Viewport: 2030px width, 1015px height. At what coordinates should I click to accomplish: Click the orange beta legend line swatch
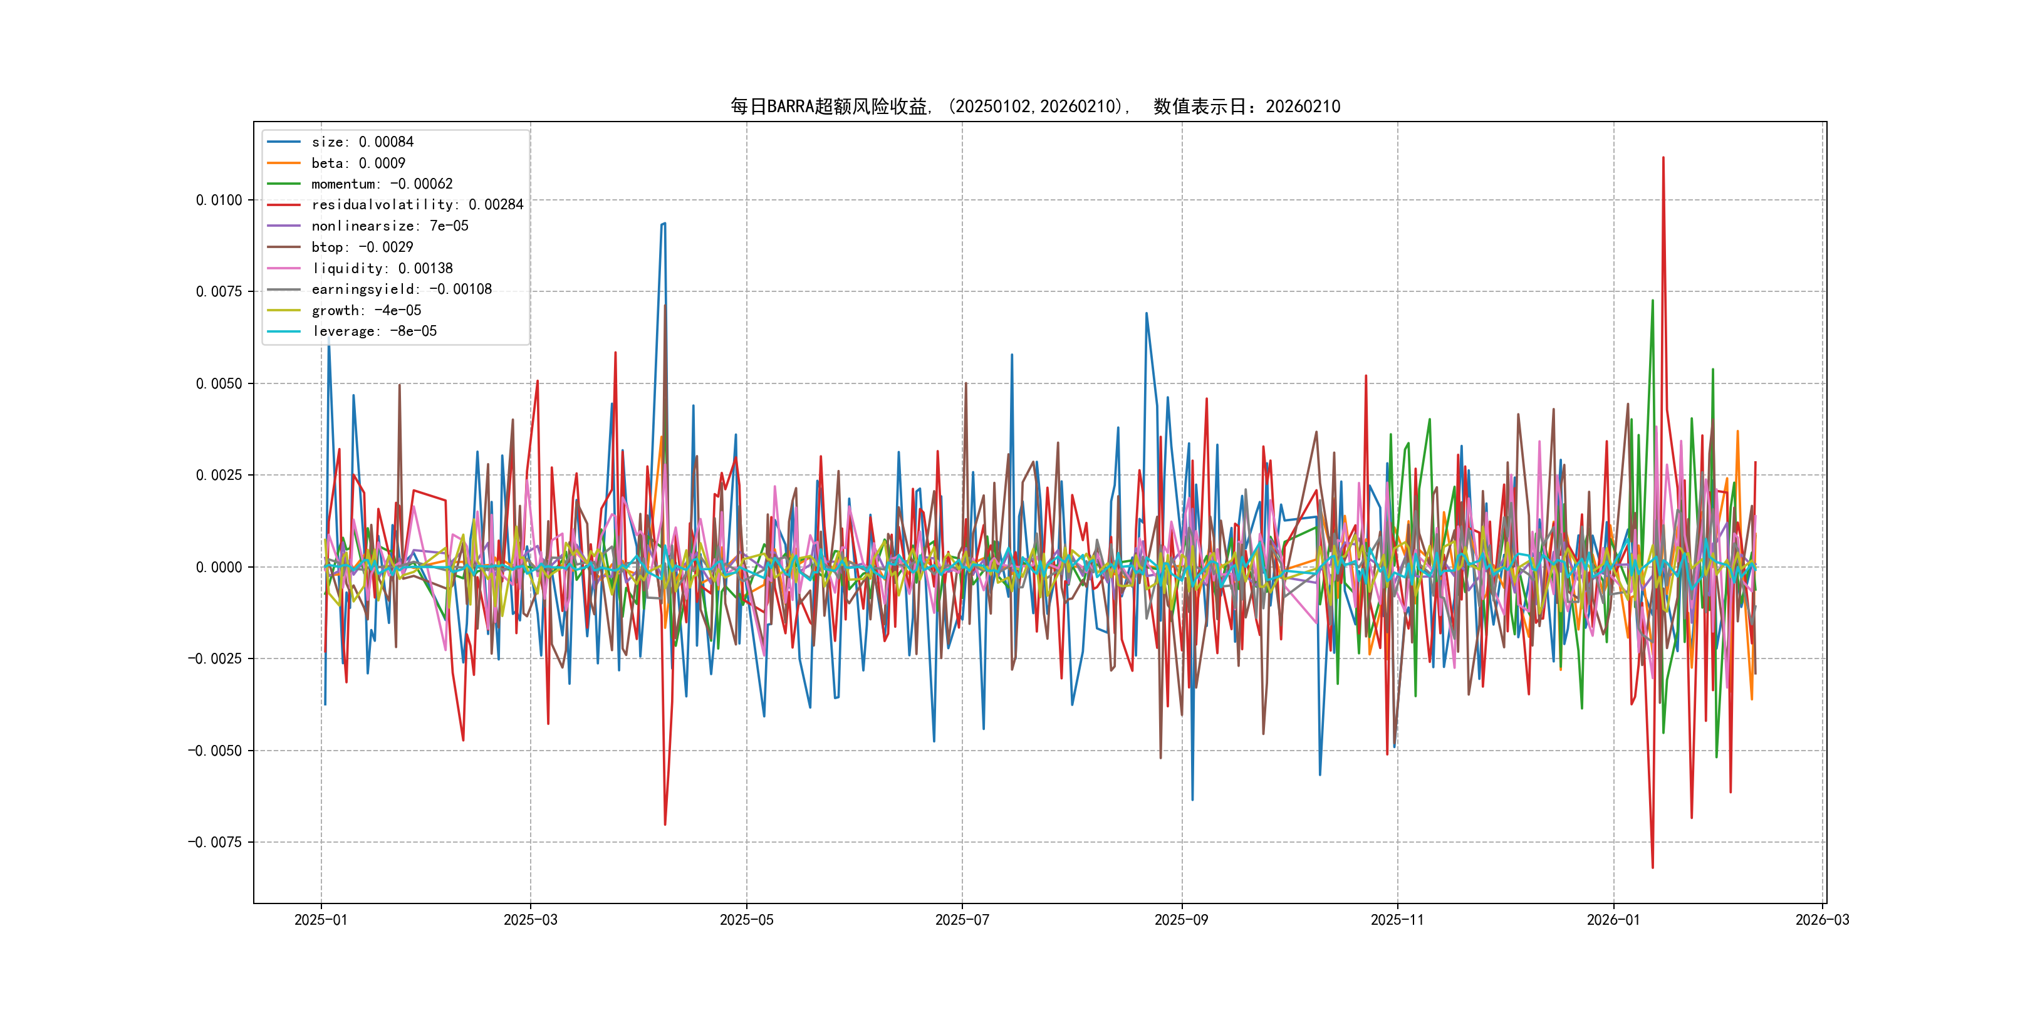click(x=284, y=163)
